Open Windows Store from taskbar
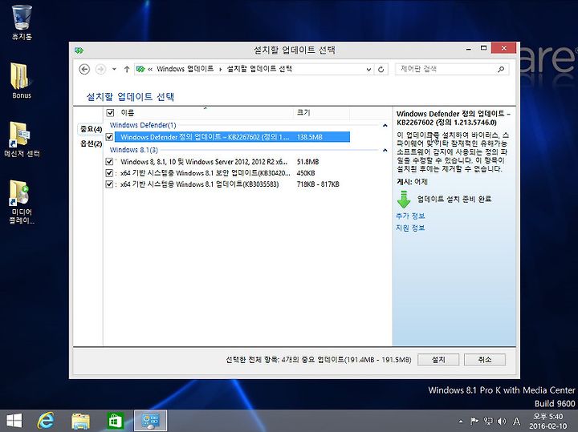 (x=115, y=421)
